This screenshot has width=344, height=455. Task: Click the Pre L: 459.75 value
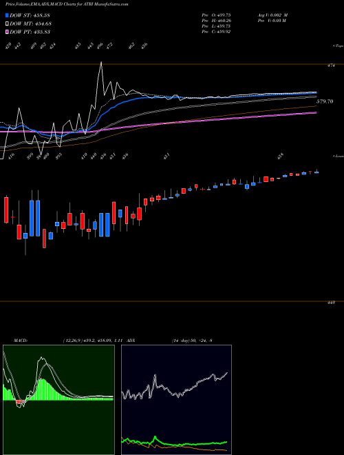pos(216,26)
